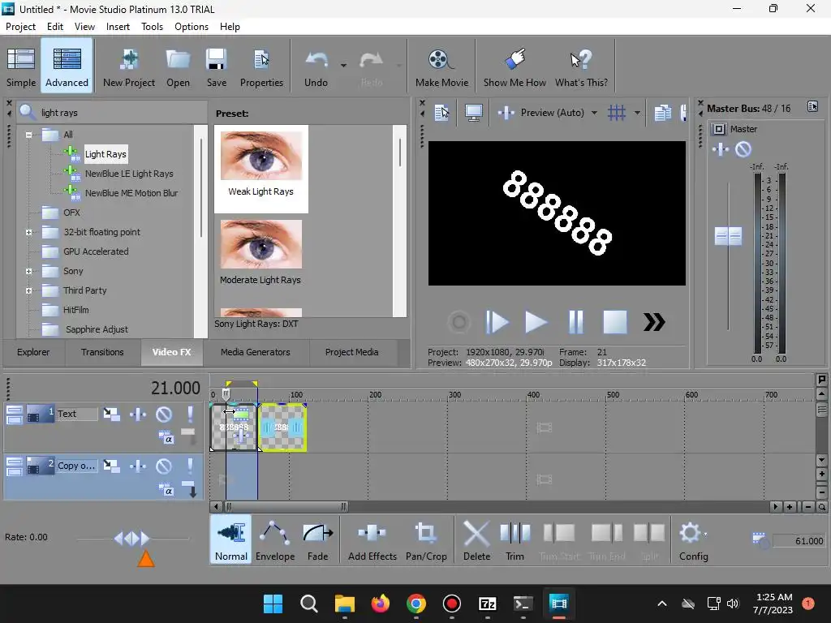
Task: Expand the Sony folder
Action: click(x=28, y=271)
